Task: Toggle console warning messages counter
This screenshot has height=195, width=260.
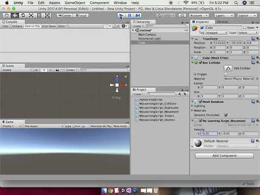Action: click(116, 26)
